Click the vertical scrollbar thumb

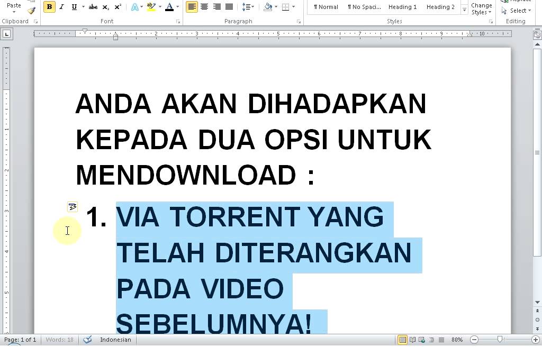(537, 152)
